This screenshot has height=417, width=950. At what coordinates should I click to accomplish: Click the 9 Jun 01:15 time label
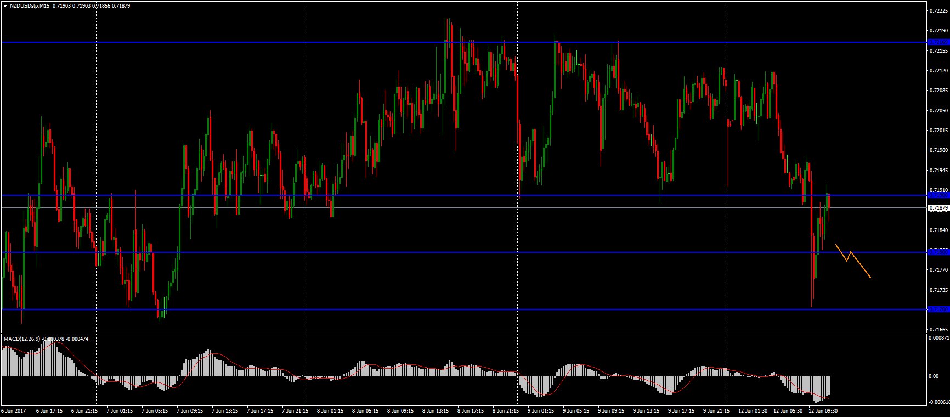coord(541,410)
